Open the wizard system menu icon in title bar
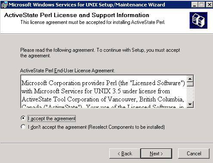The height and width of the screenshot is (163, 213). coord(4,5)
